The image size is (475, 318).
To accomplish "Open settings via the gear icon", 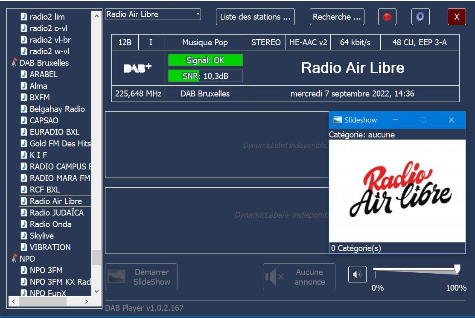I will click(x=420, y=17).
